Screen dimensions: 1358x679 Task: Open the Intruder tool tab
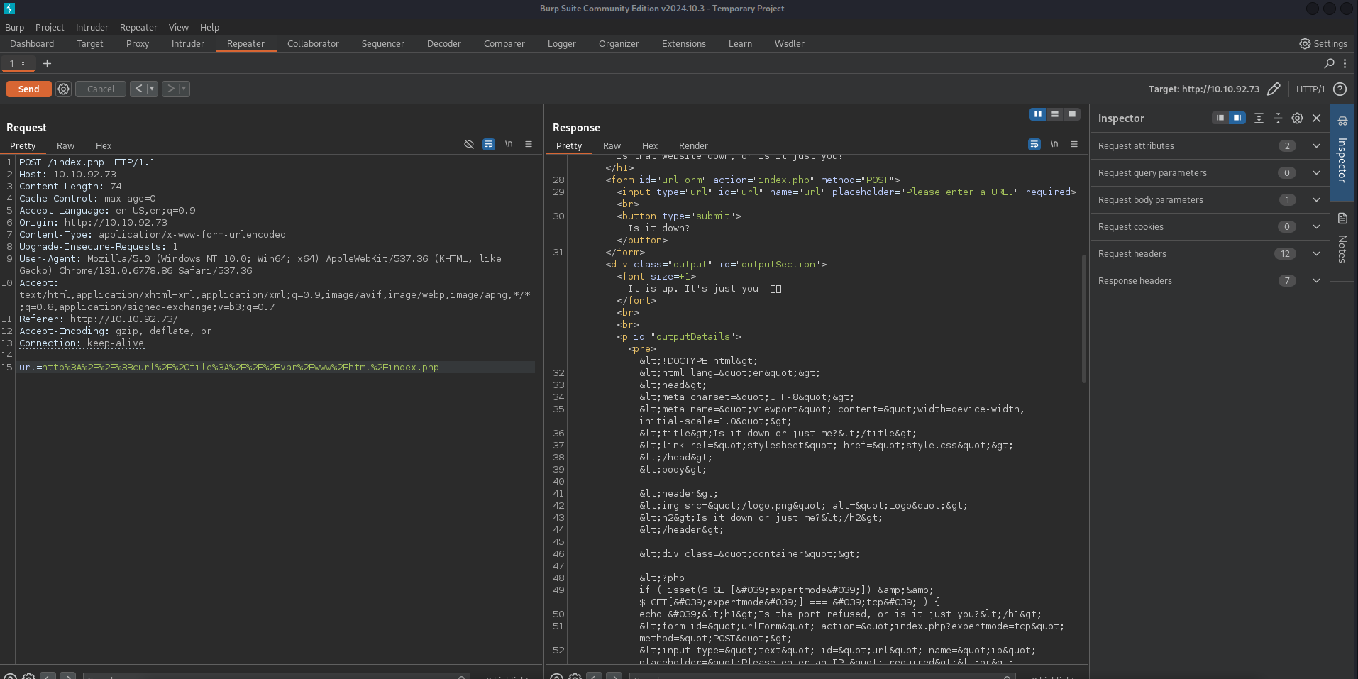tap(187, 43)
